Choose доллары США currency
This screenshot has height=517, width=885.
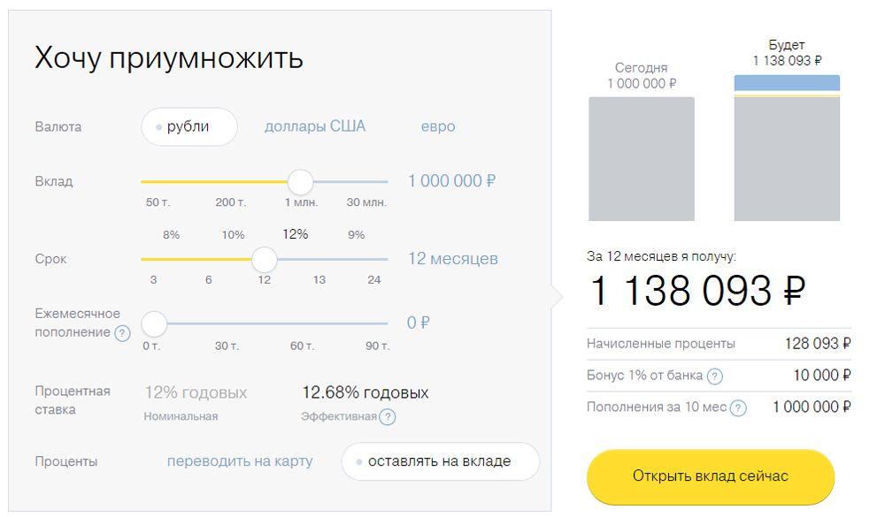pos(314,126)
